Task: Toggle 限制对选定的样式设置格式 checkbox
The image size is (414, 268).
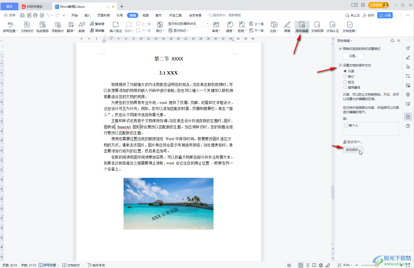Action: tap(340, 49)
